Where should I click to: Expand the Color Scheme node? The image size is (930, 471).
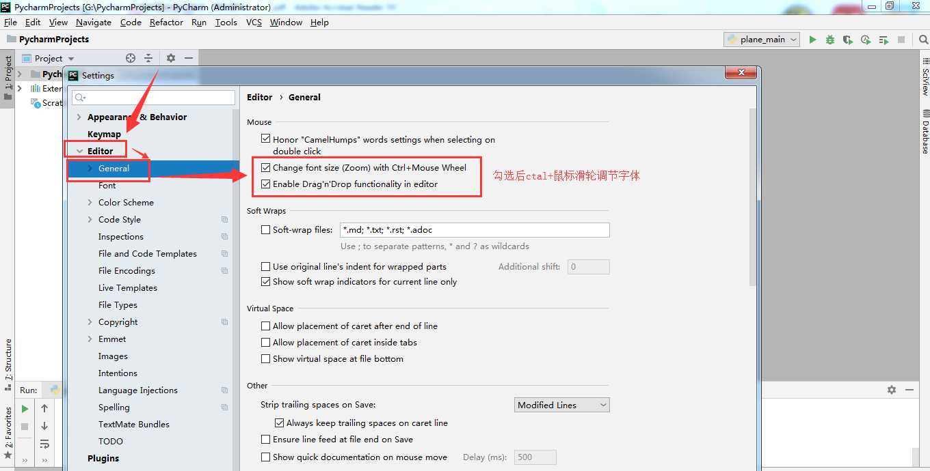click(x=90, y=203)
